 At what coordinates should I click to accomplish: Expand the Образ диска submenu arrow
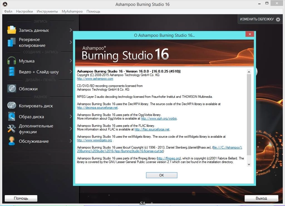(x=71, y=117)
